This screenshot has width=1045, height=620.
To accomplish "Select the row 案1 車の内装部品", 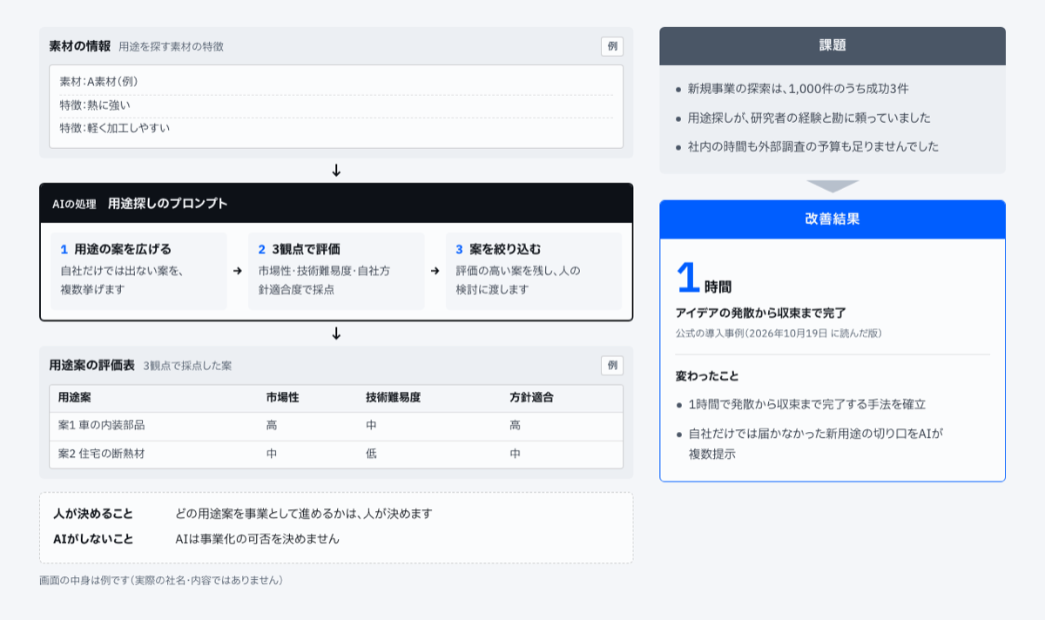I will 336,426.
